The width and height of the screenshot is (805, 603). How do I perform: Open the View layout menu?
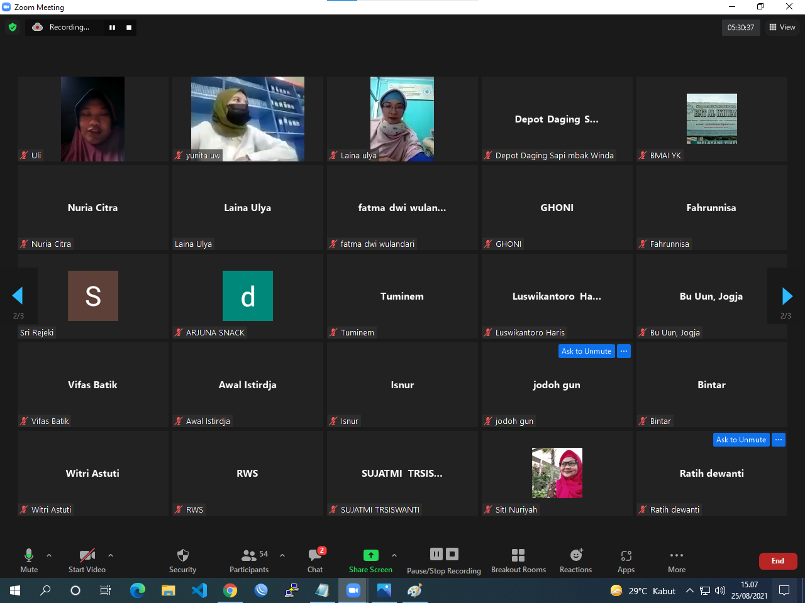(x=782, y=27)
